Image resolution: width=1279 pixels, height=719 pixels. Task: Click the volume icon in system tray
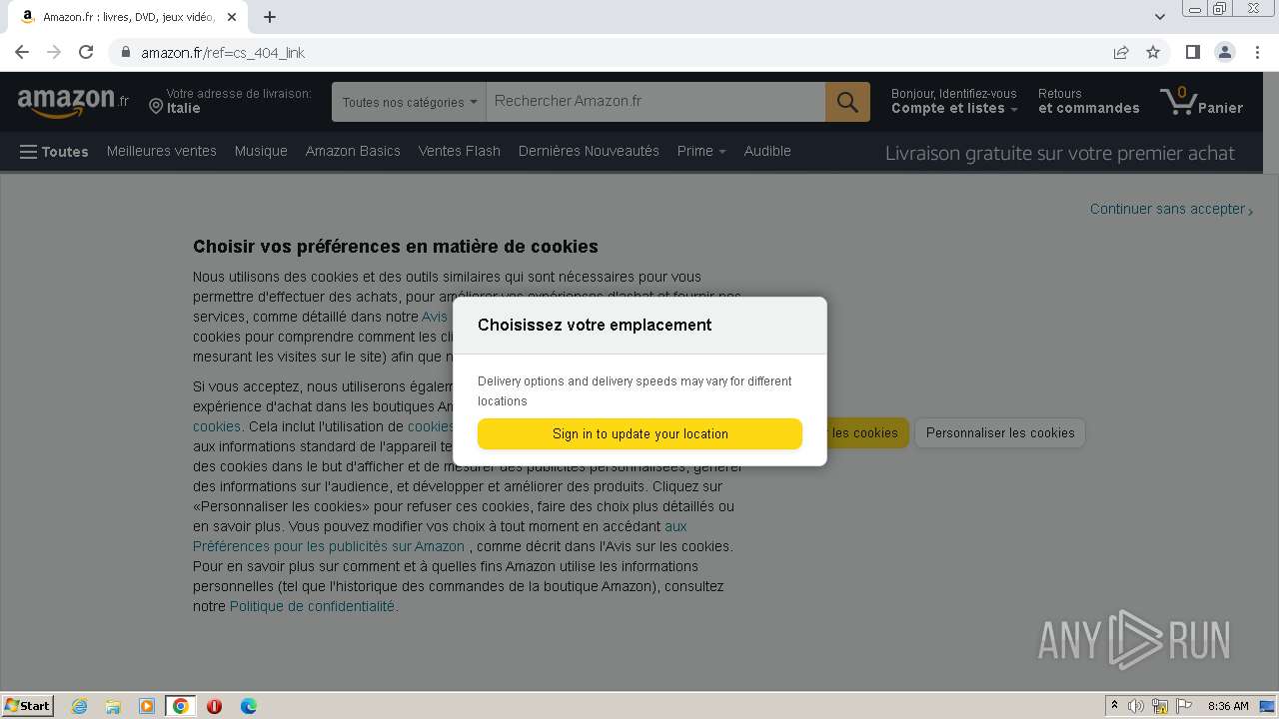1136,706
